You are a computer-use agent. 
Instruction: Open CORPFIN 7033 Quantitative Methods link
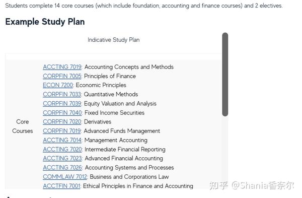coord(62,94)
